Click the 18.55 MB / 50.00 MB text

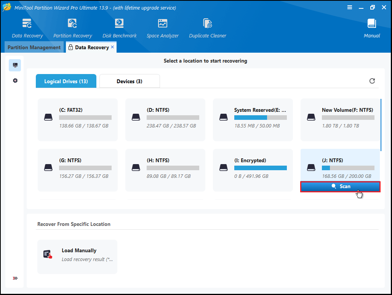tap(257, 126)
